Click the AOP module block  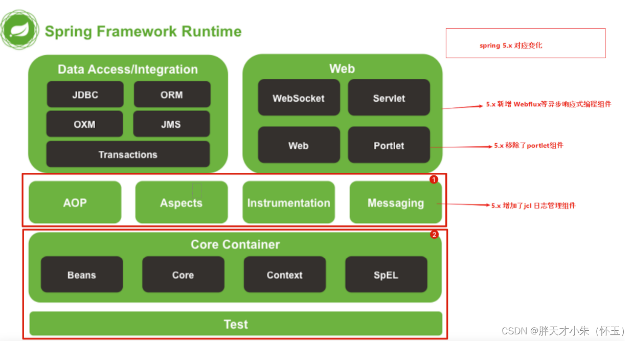click(x=75, y=202)
